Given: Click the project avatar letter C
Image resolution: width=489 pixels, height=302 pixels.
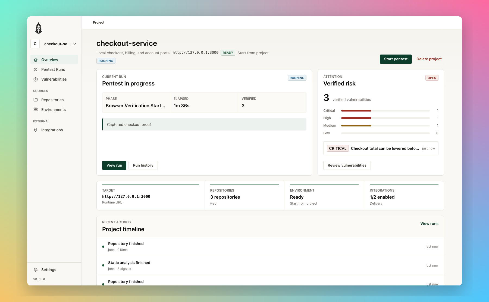Looking at the screenshot, I should click(35, 44).
